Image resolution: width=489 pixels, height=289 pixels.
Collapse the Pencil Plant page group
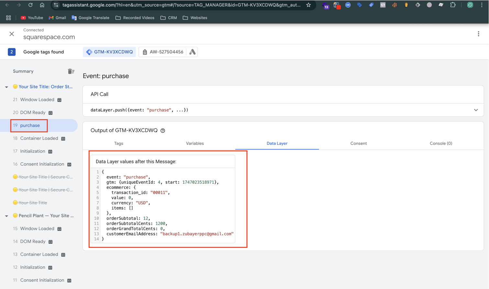(x=6, y=216)
